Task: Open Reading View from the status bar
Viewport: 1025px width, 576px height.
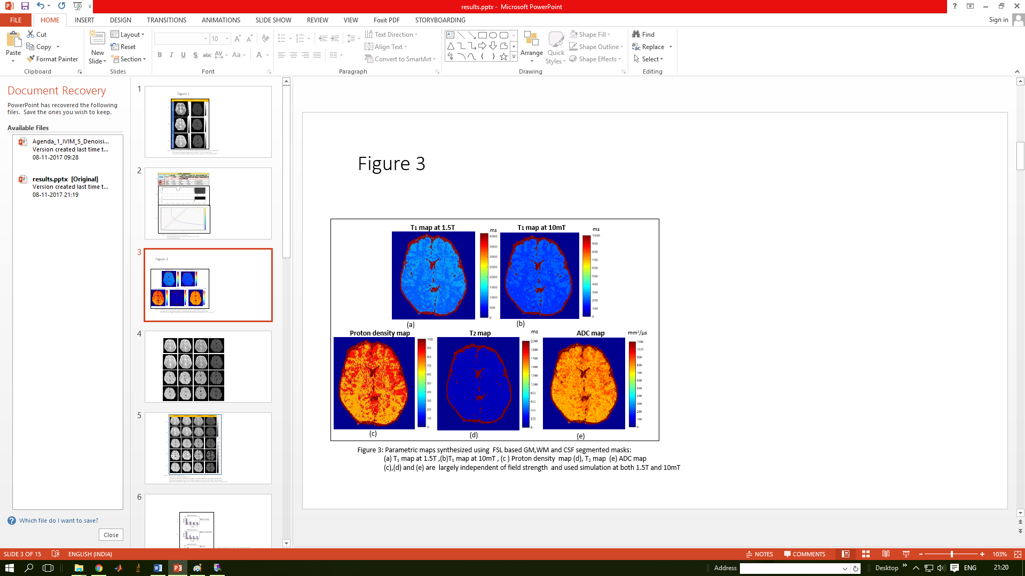Action: coord(886,554)
